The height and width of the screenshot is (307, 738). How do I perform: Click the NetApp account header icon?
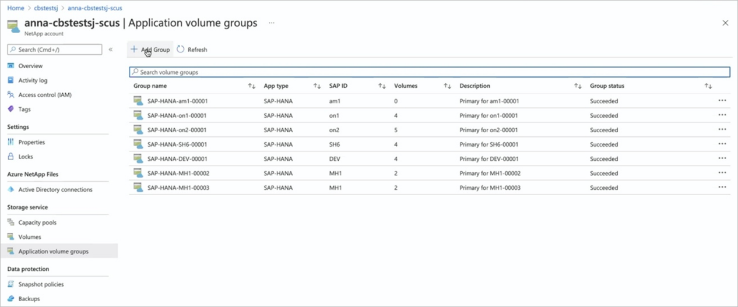tap(13, 27)
